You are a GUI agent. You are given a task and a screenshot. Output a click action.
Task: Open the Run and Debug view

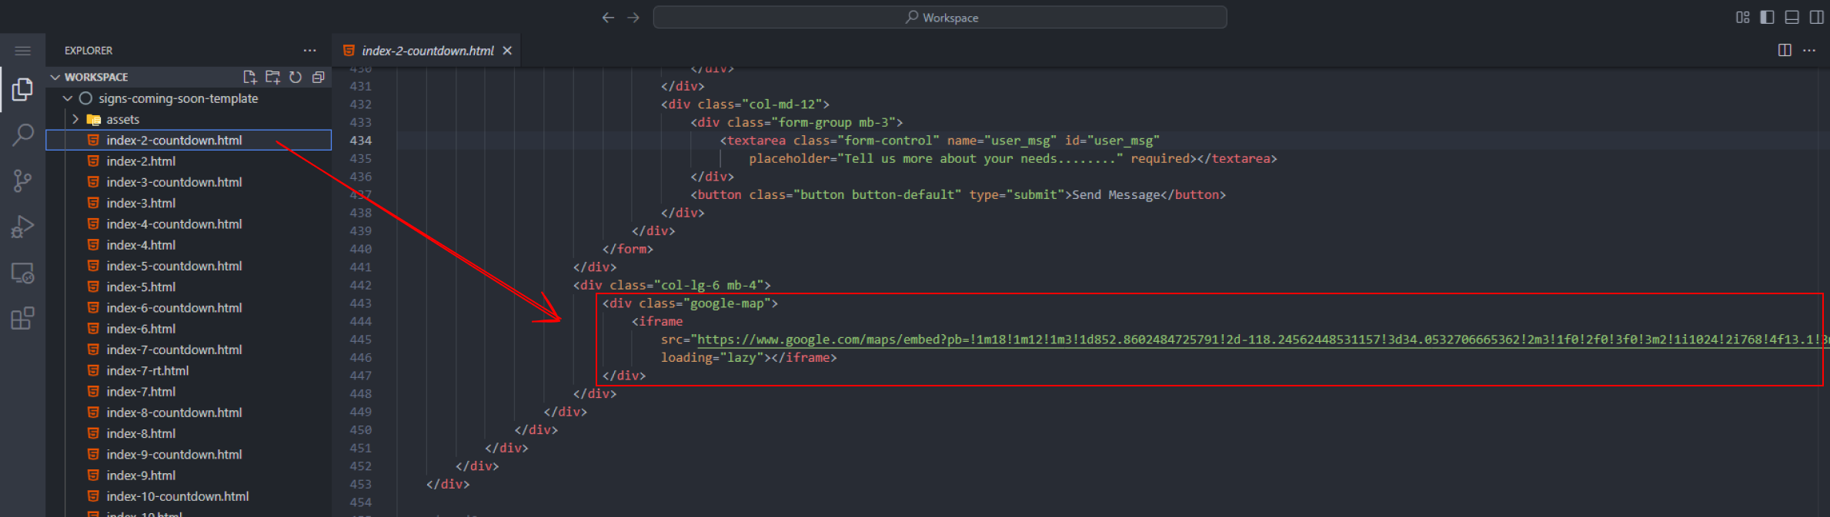coord(22,227)
